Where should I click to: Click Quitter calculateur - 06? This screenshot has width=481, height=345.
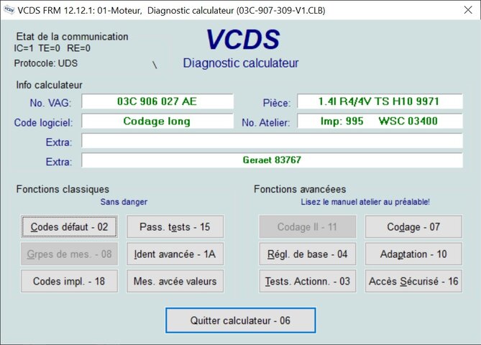pyautogui.click(x=240, y=321)
